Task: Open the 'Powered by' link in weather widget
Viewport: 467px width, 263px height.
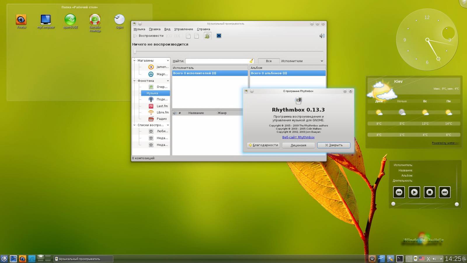Action: coord(445,143)
